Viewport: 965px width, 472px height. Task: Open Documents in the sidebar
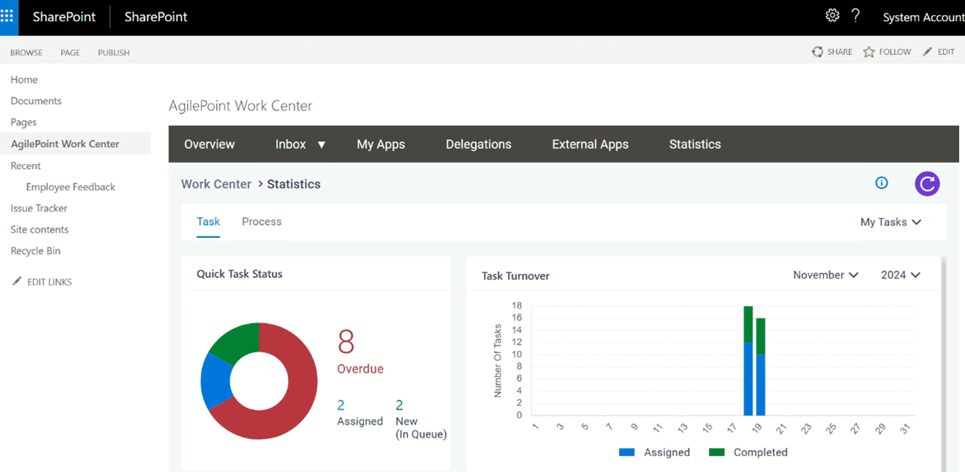36,100
